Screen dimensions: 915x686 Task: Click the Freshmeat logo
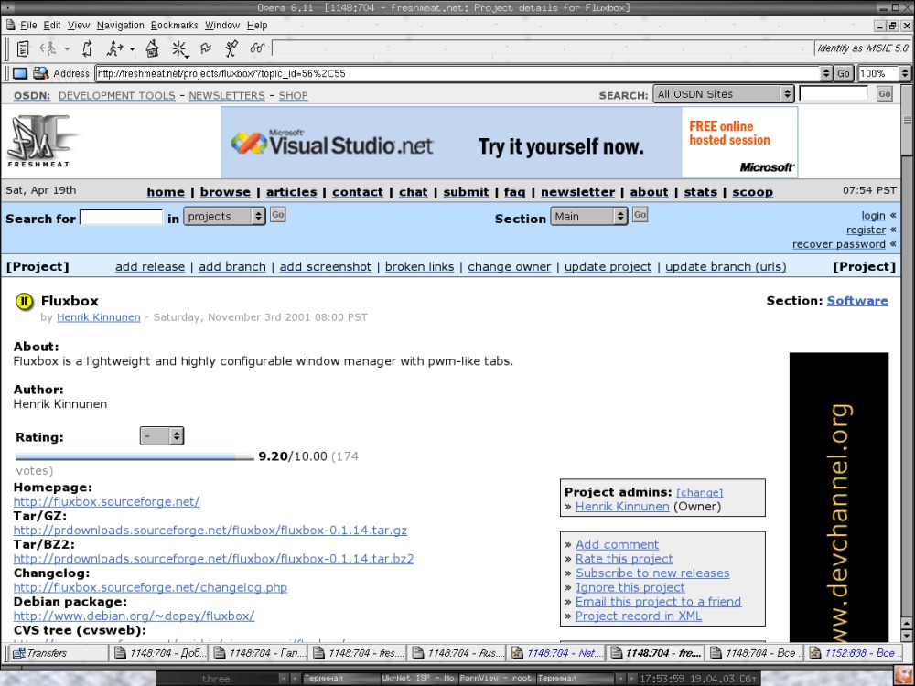(40, 141)
